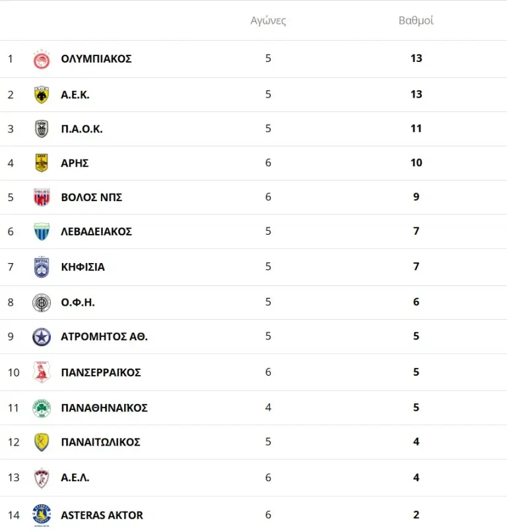Click the ΑΤΡΟΜΗΤΟΣ ΑΘ. star logo
Viewport: 507px width, 532px height.
point(42,337)
